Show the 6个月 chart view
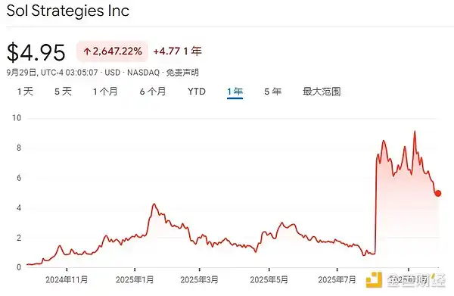This screenshot has width=454, height=296. coord(153,92)
